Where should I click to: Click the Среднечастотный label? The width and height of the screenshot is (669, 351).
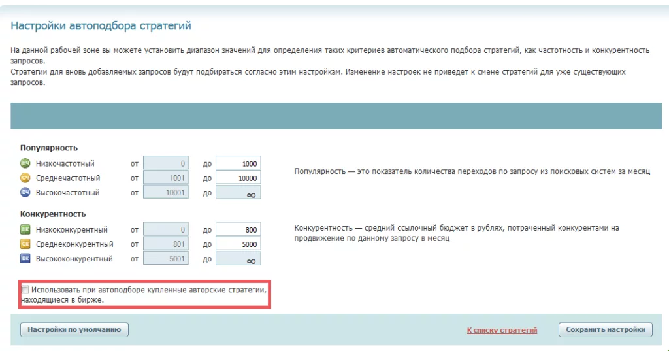[x=68, y=178]
